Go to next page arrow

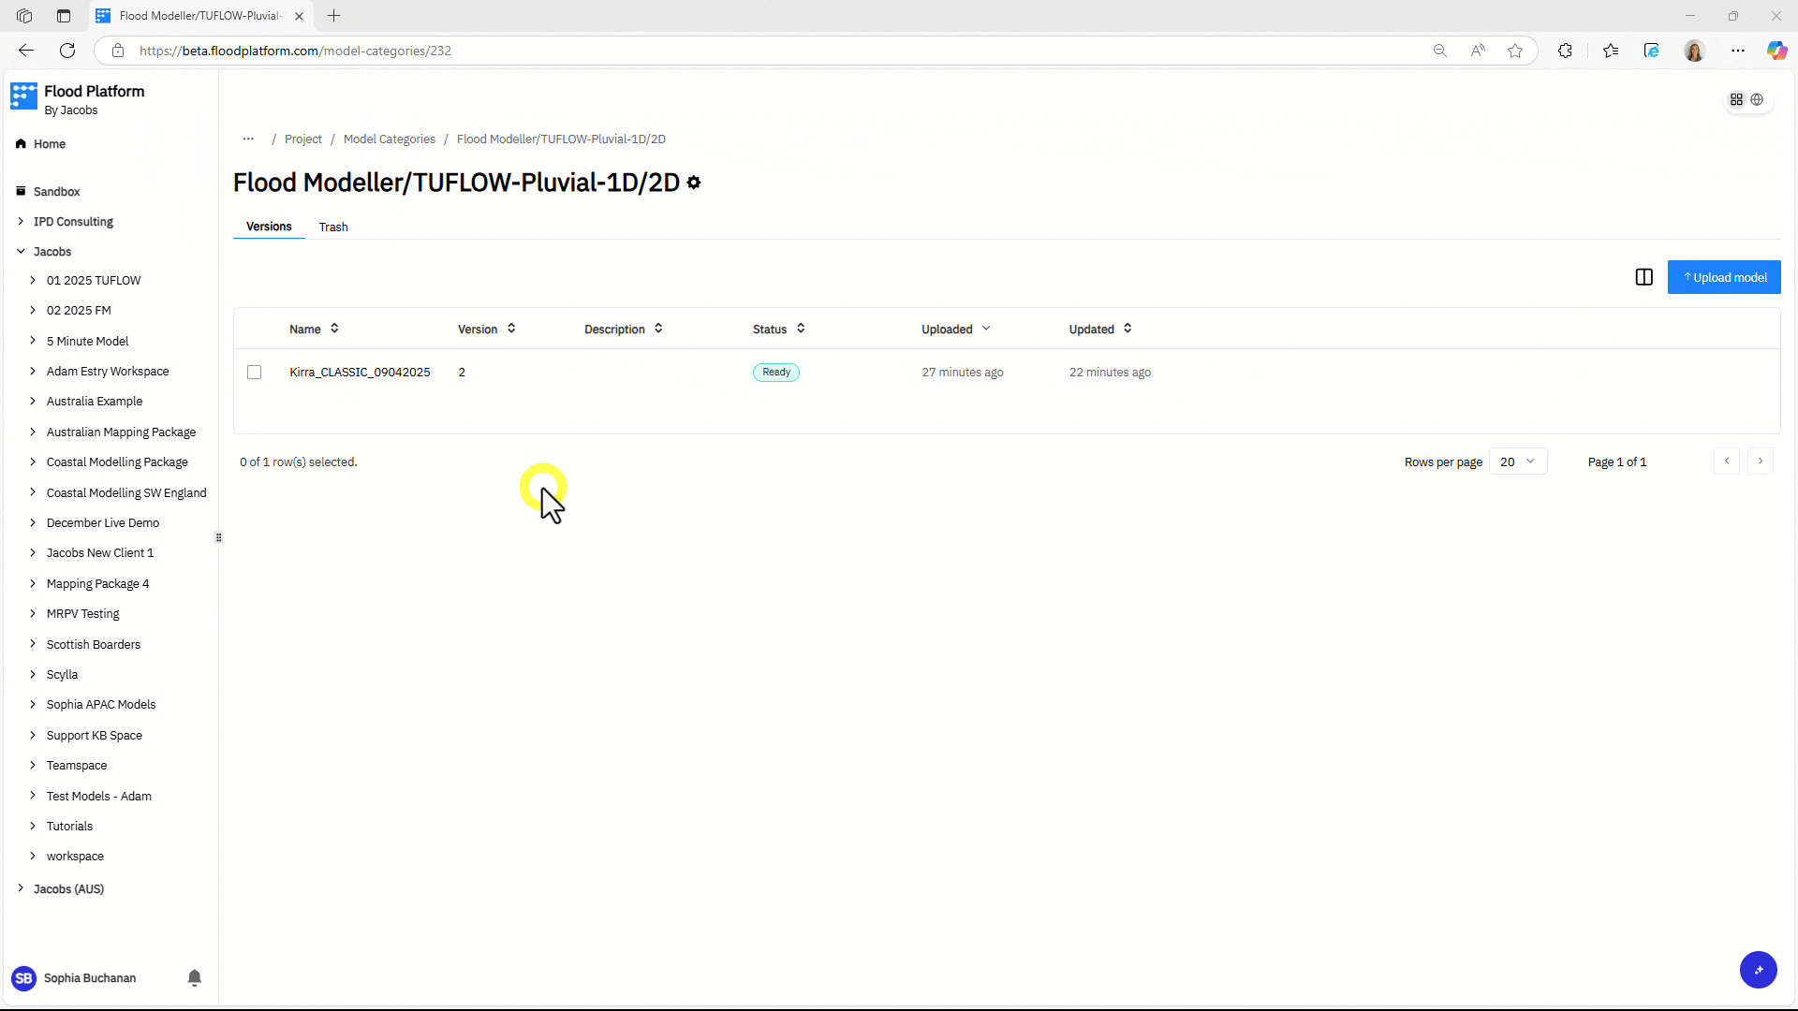click(x=1761, y=462)
